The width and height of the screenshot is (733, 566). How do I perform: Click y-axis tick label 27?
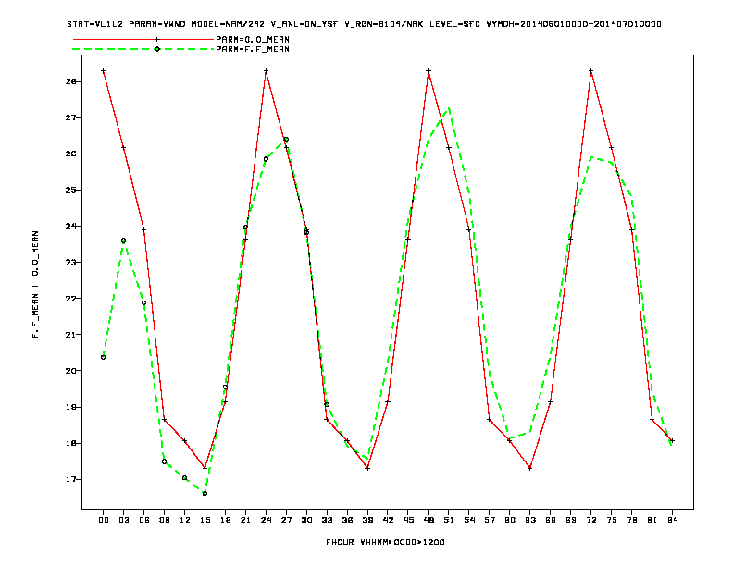(x=70, y=117)
